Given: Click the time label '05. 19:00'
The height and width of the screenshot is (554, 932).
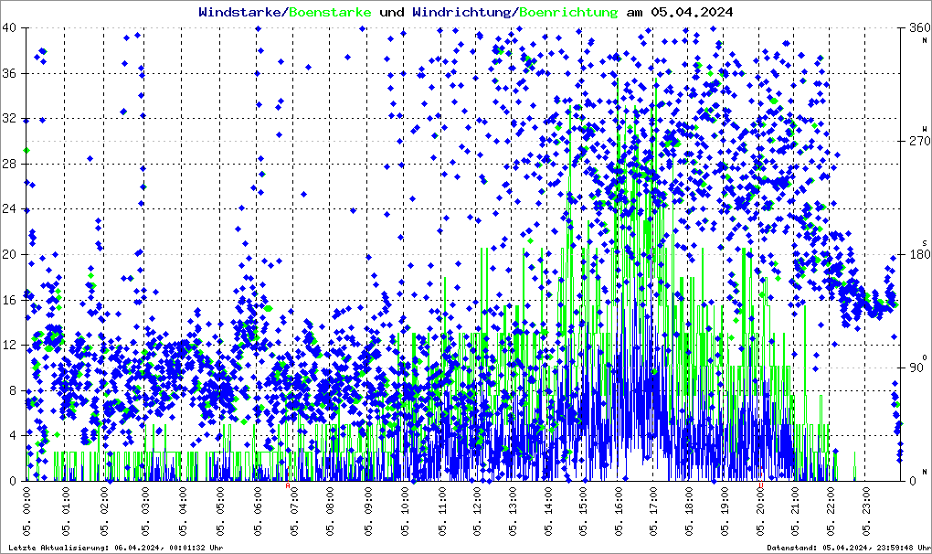Looking at the screenshot, I should (x=725, y=512).
